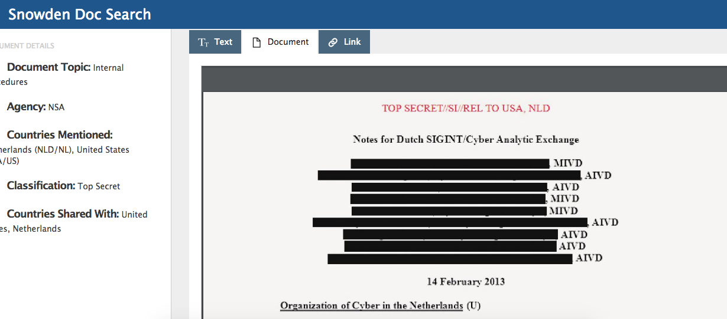Click the Classification value Top Secret
This screenshot has height=319, width=727.
(x=99, y=186)
